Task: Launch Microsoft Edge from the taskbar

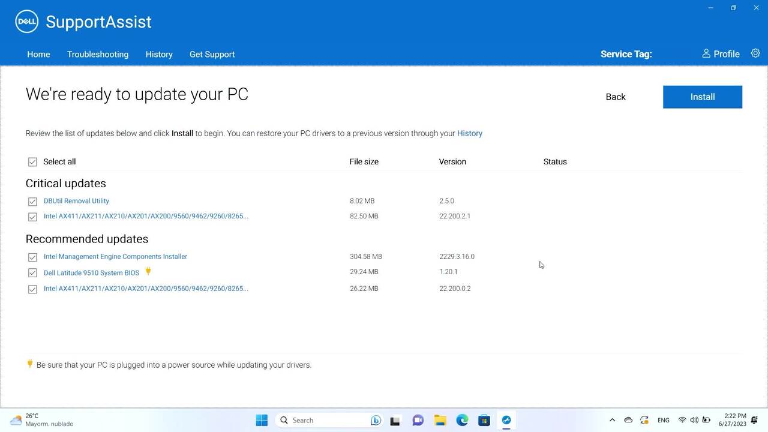Action: [462, 420]
